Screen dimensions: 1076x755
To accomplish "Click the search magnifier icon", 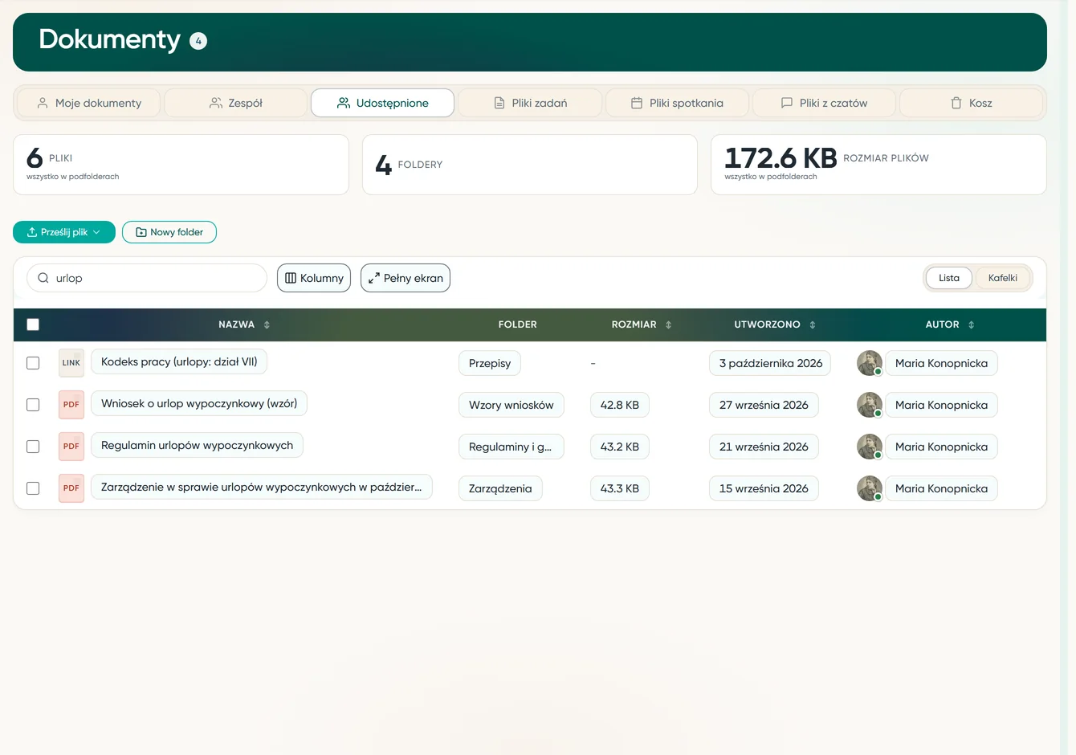I will 43,278.
